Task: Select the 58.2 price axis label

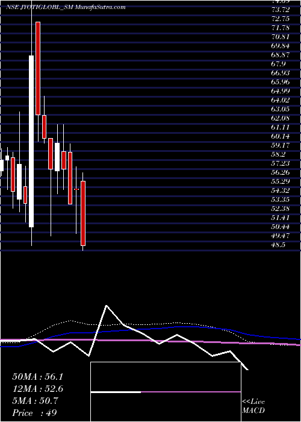Action: tap(278, 154)
